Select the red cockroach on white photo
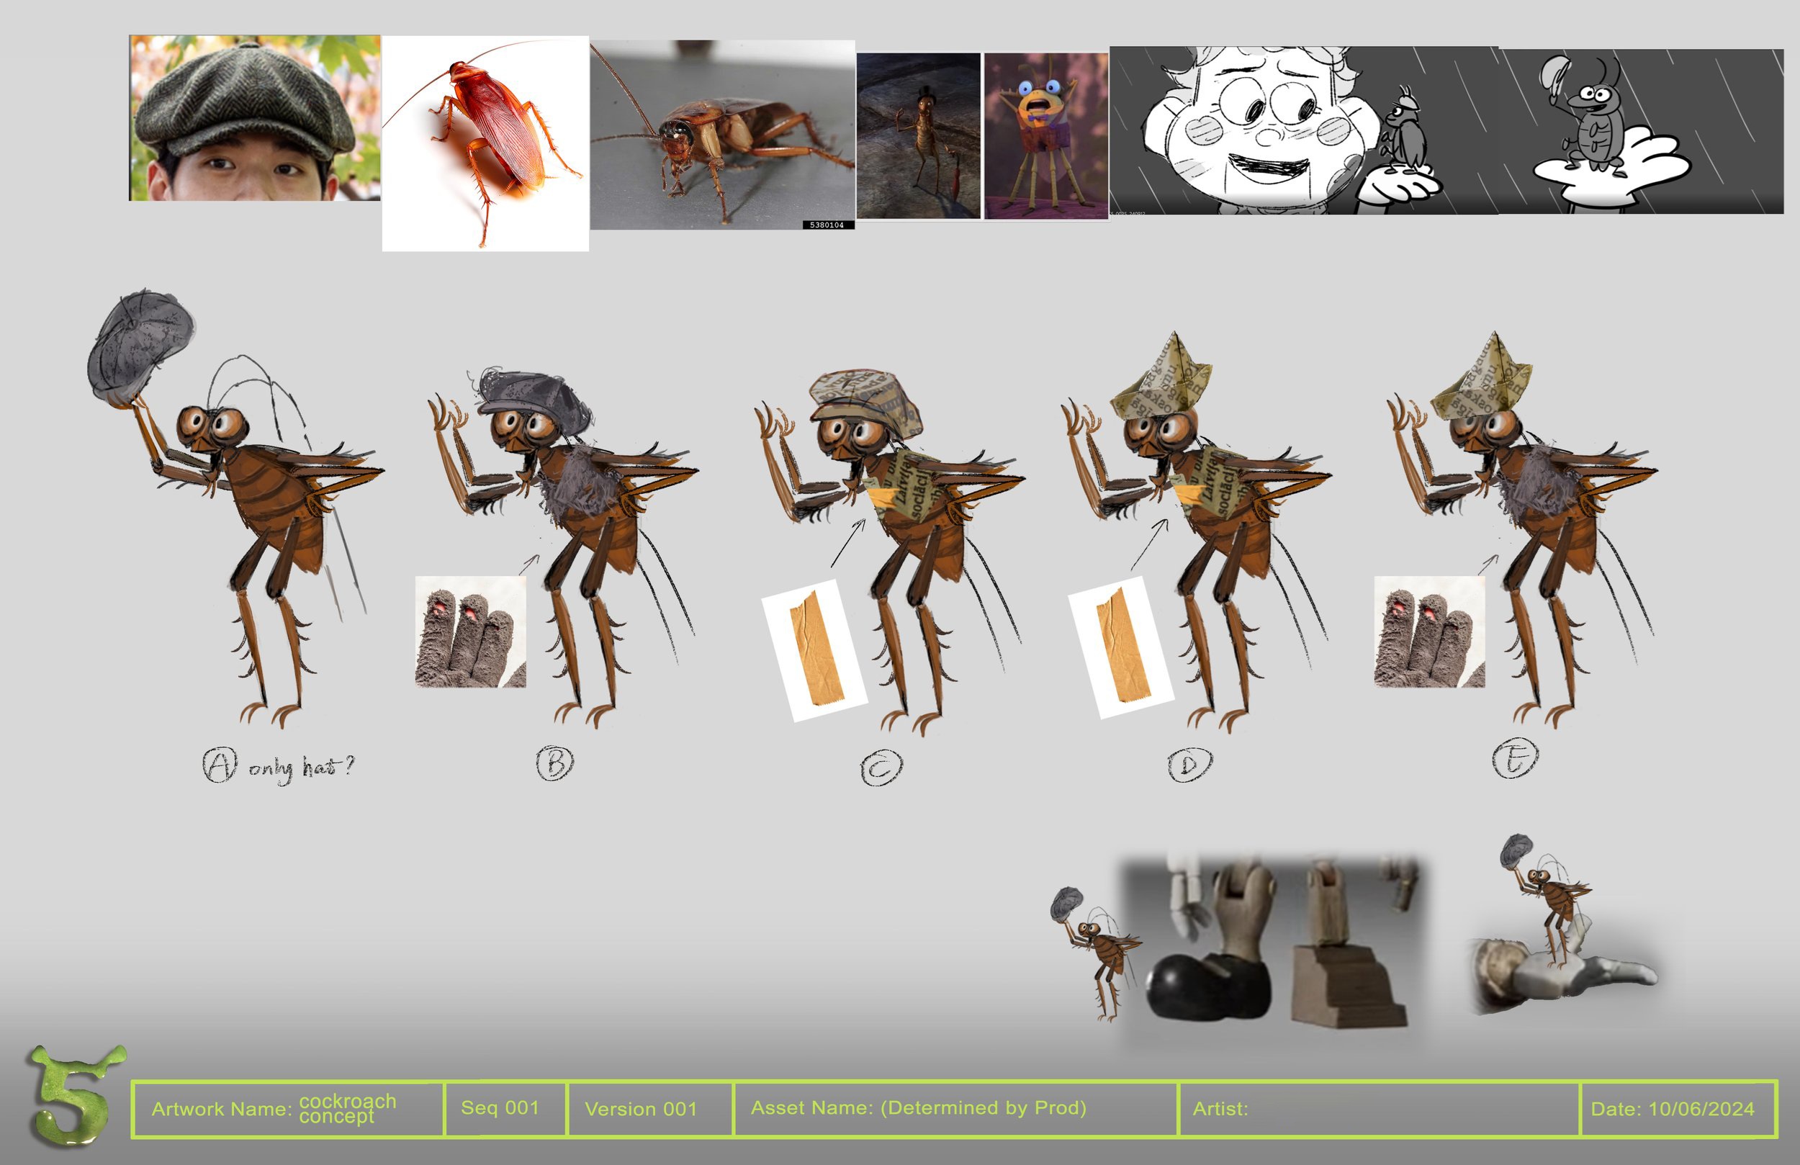 tap(485, 143)
